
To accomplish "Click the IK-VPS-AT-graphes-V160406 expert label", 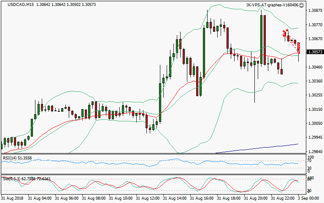I will (x=272, y=5).
